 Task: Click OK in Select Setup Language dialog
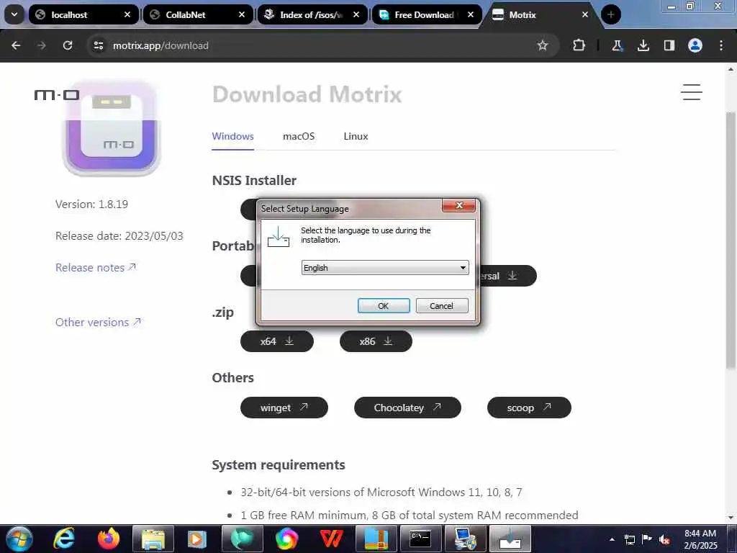click(384, 305)
